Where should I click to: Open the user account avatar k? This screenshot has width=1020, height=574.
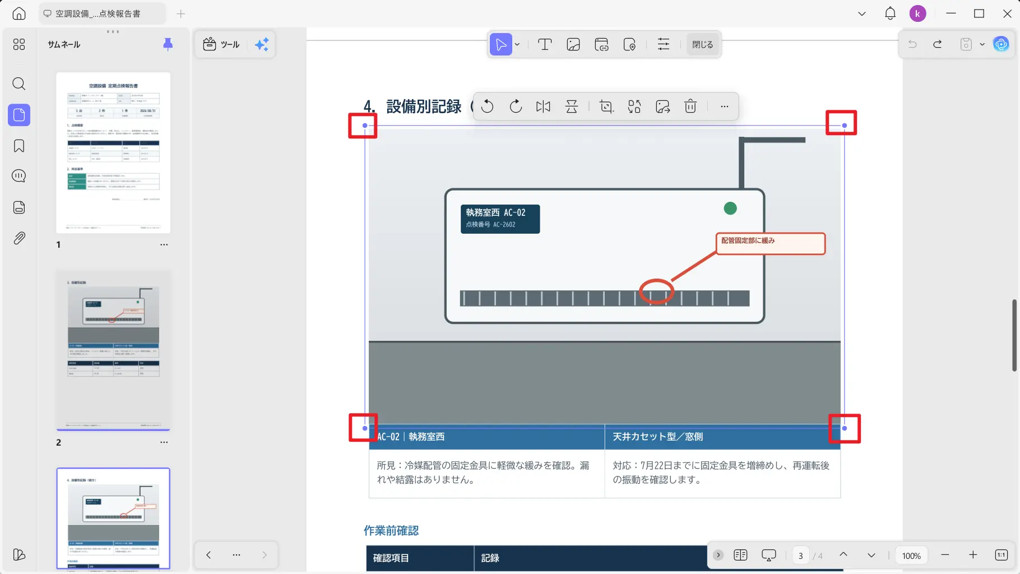[917, 13]
